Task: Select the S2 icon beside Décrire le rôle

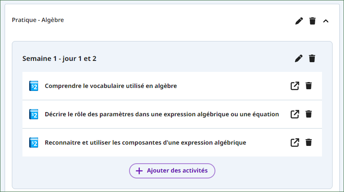Action: point(33,114)
